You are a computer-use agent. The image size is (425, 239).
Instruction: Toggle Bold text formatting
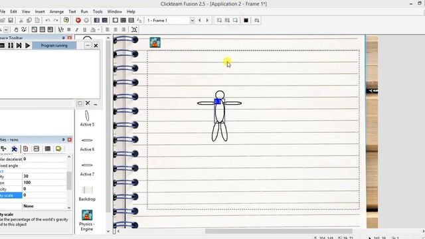point(69,29)
